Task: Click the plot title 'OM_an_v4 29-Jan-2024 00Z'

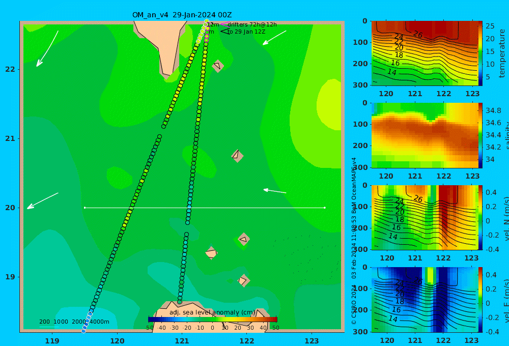Action: point(182,15)
